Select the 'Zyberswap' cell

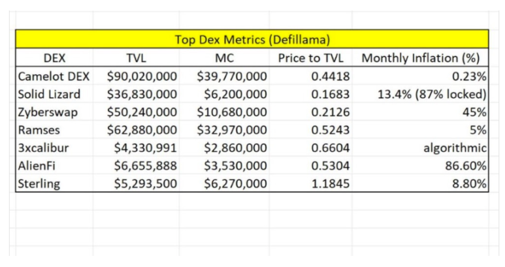(54, 112)
